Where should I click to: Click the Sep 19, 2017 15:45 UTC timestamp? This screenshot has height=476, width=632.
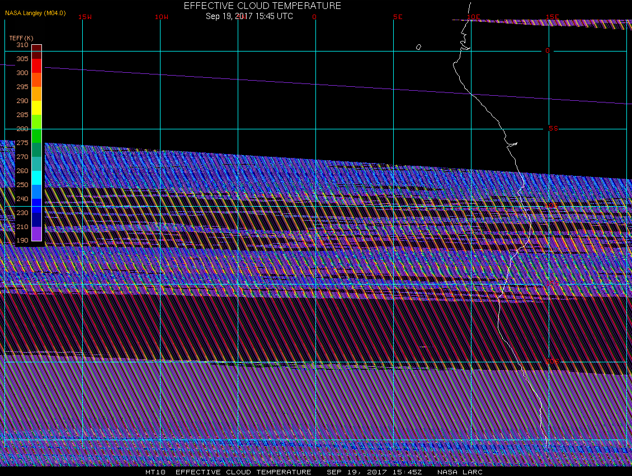click(x=249, y=16)
